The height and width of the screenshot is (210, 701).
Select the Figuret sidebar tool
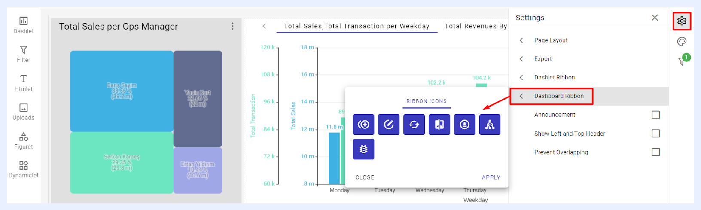coord(24,141)
